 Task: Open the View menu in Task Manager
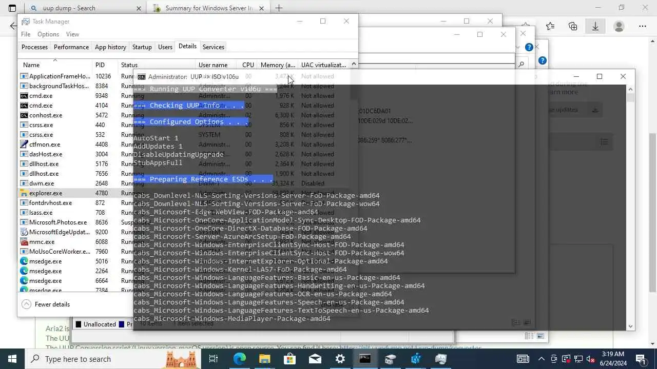click(x=72, y=34)
